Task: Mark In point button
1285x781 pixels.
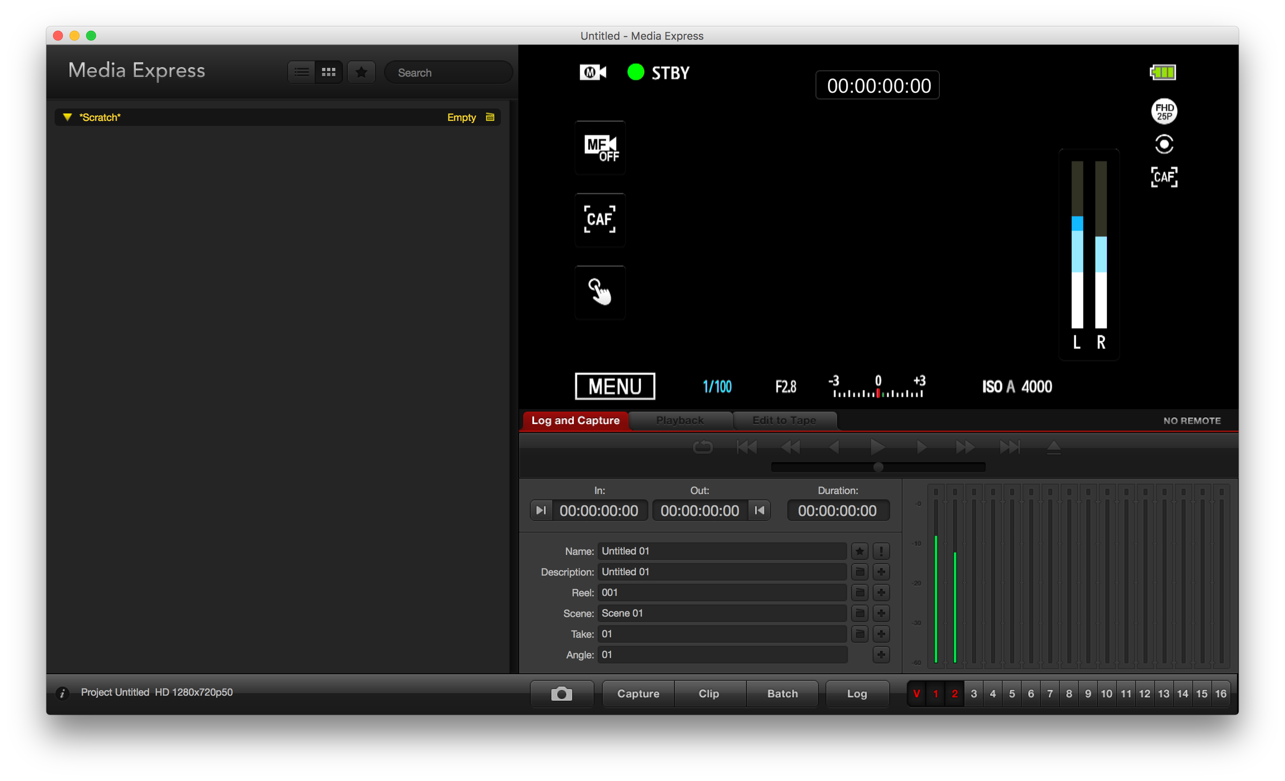Action: [x=541, y=510]
